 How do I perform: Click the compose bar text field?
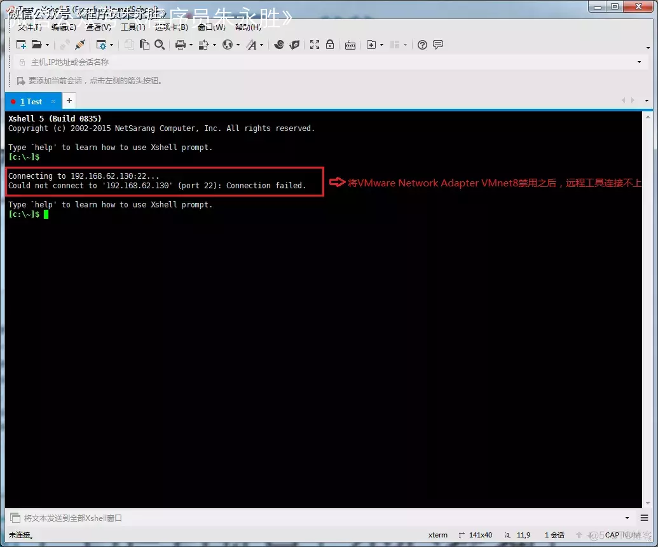coord(318,518)
